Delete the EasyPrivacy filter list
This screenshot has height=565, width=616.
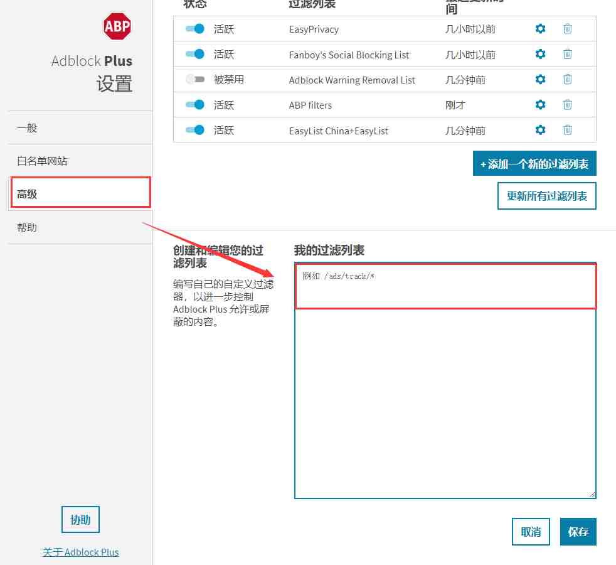(567, 29)
